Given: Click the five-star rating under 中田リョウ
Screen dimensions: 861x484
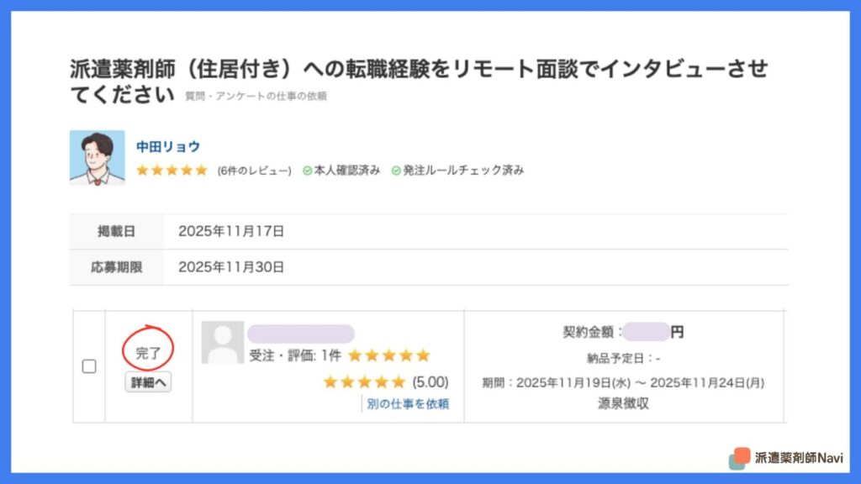Looking at the screenshot, I should click(x=172, y=171).
